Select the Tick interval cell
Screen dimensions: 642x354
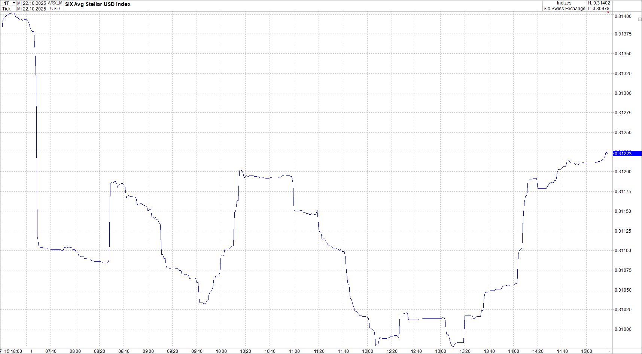6,9
